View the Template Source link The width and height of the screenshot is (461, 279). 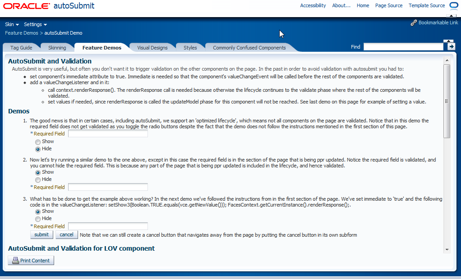(x=427, y=5)
